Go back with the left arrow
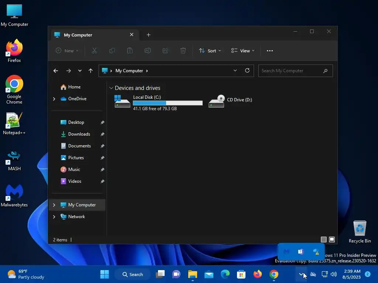The height and width of the screenshot is (283, 378). point(56,71)
